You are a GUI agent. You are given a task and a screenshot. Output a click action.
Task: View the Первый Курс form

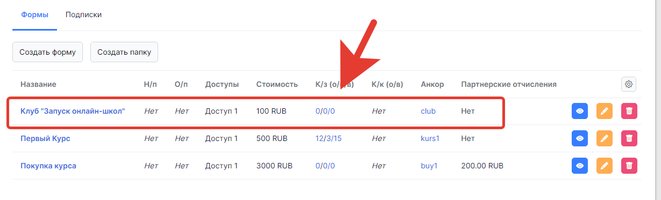[580, 138]
